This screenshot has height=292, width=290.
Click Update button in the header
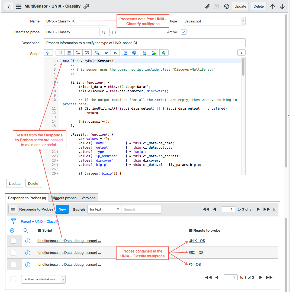pos(240,6)
